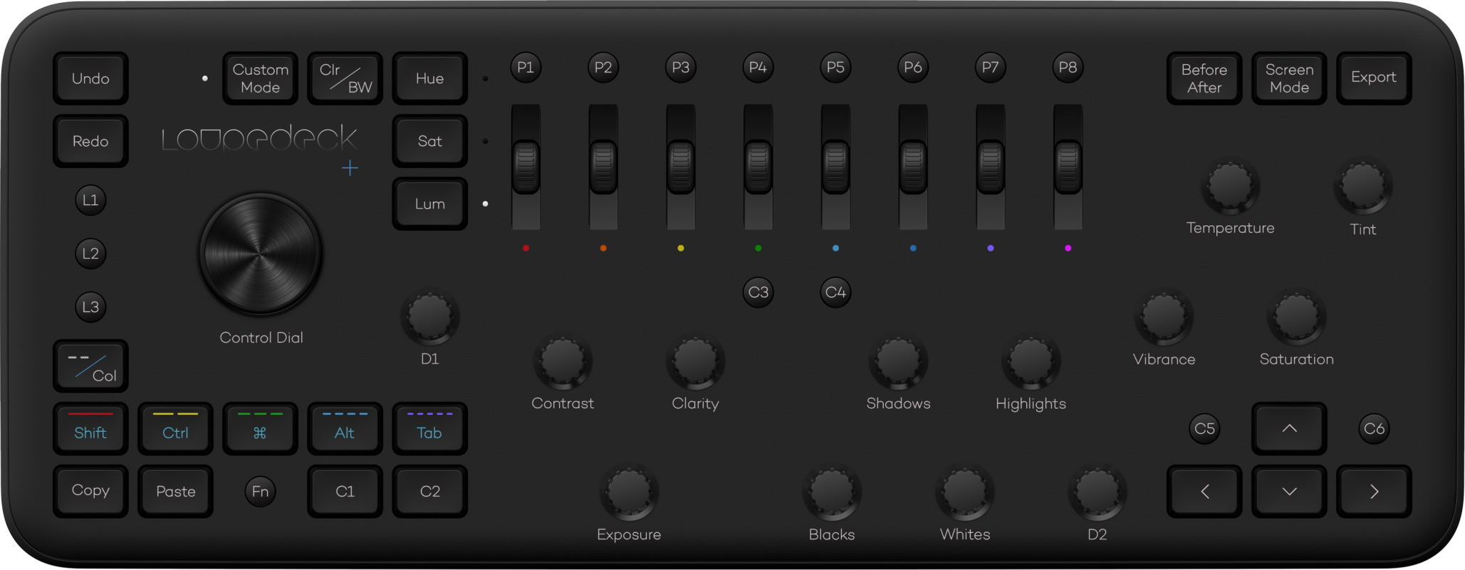Click the round P3 preset button

coord(681,68)
